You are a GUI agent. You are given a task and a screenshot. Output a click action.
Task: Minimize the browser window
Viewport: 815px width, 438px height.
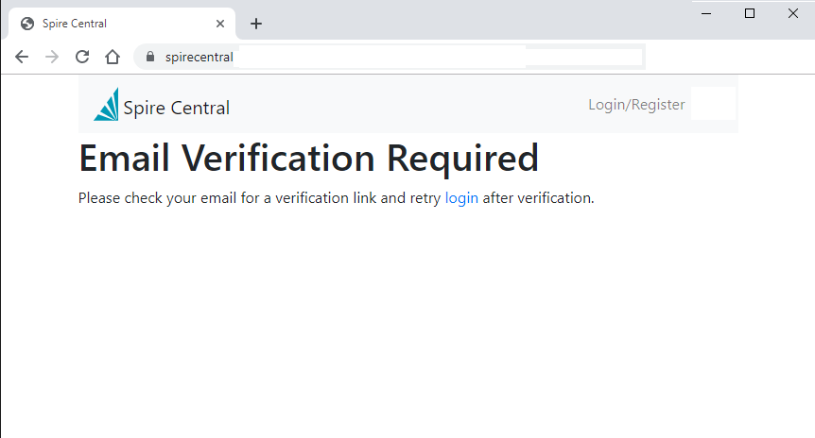click(x=705, y=13)
